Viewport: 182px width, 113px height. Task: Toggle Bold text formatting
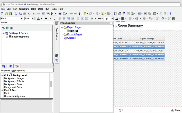[x=46, y=19]
